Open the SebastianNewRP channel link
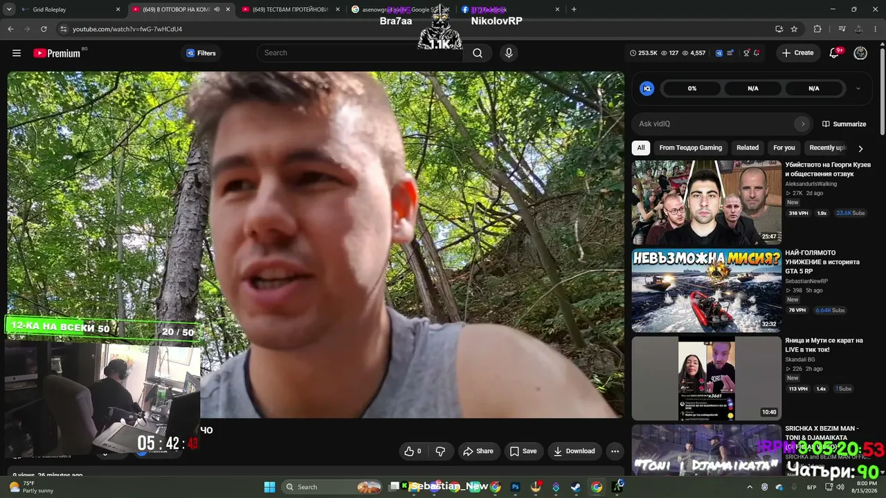Image resolution: width=886 pixels, height=498 pixels. coord(806,281)
